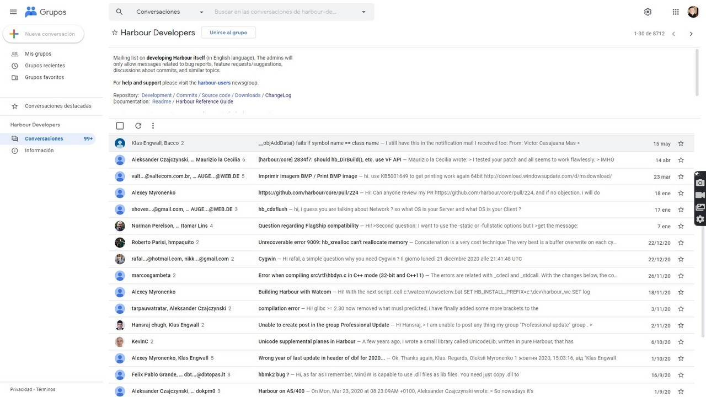Click video recorder icon in side panel
Viewport: 706px width, 397px height.
click(x=700, y=195)
